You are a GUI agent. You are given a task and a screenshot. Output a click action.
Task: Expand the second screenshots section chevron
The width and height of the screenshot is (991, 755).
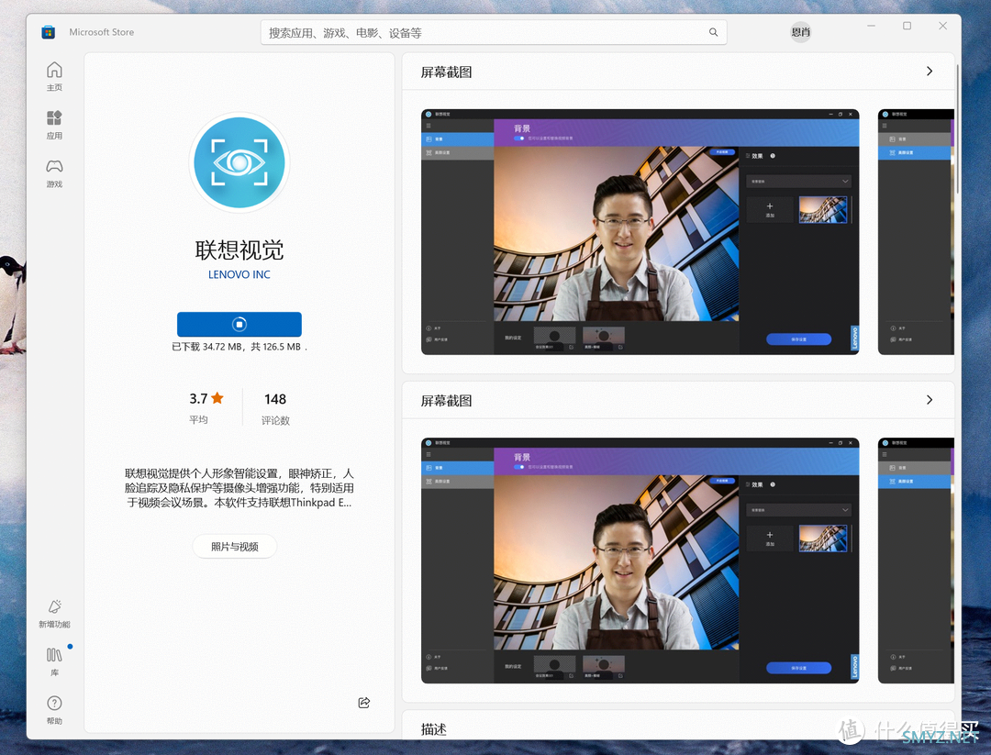coord(929,400)
